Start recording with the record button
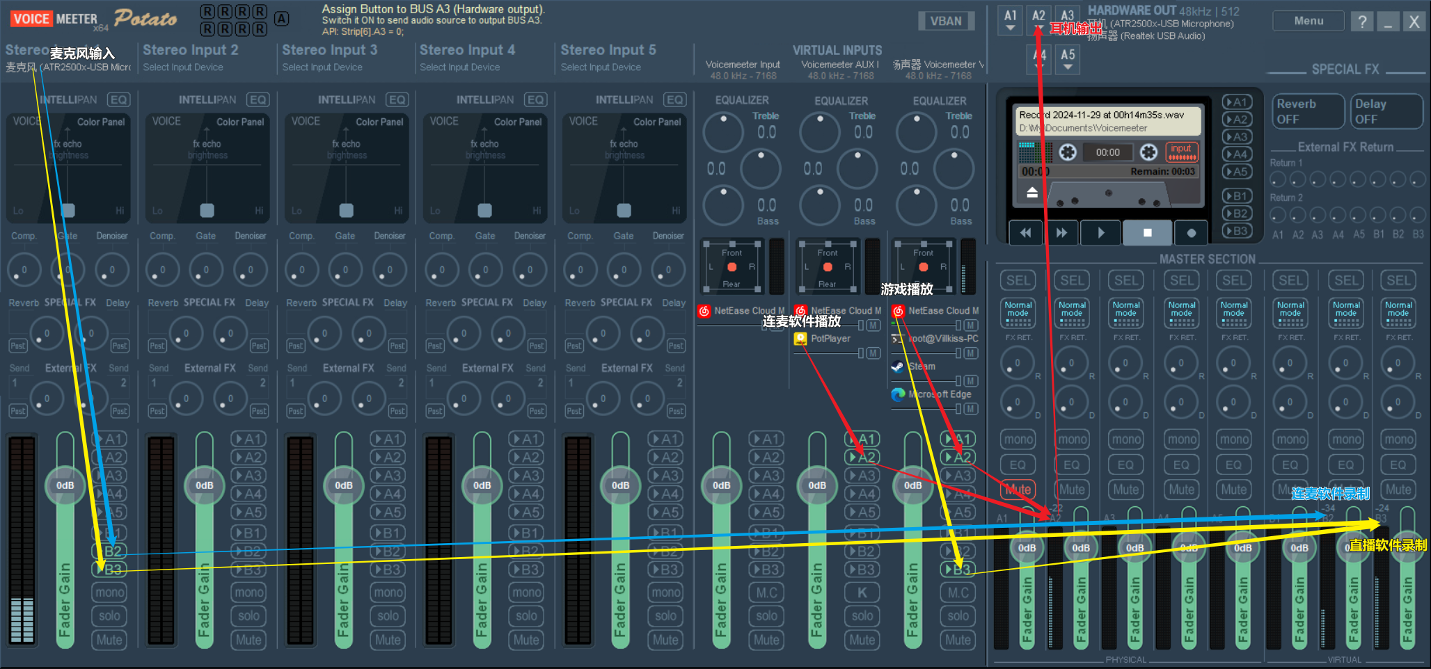Image resolution: width=1431 pixels, height=669 pixels. click(x=1191, y=233)
